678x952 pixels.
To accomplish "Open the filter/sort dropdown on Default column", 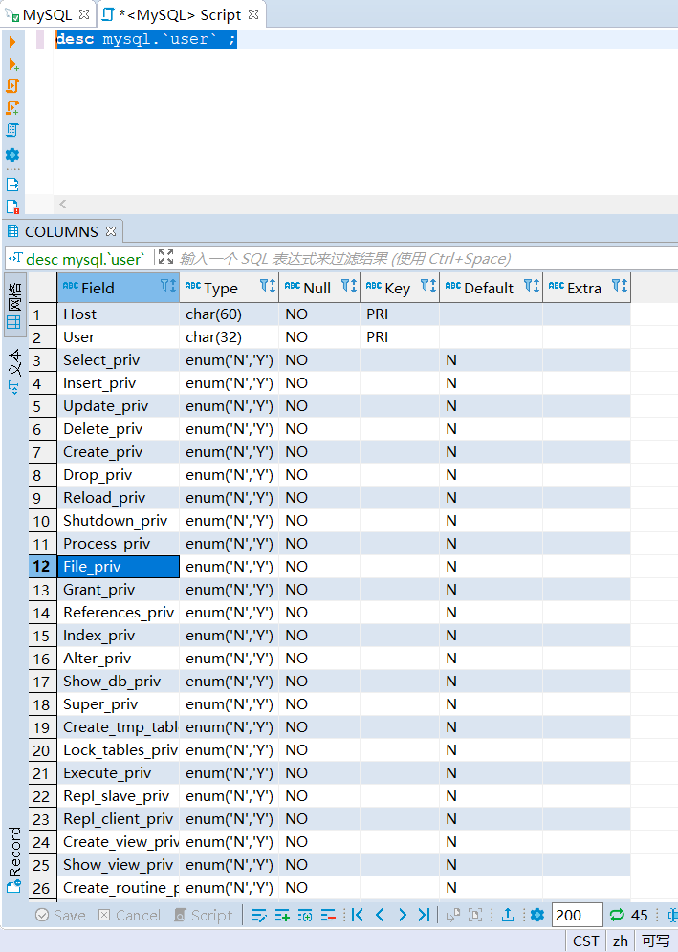I will click(532, 287).
